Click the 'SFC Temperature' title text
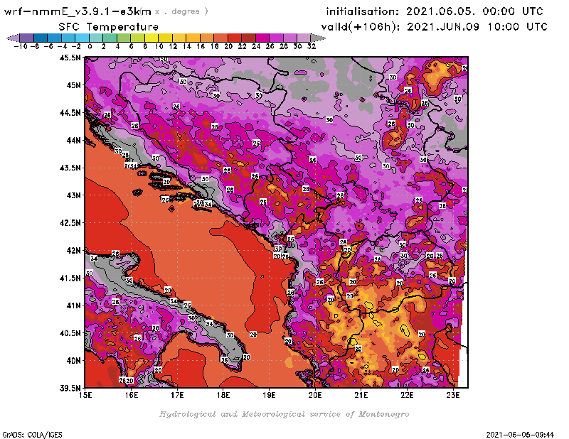569x439 pixels. [x=109, y=27]
